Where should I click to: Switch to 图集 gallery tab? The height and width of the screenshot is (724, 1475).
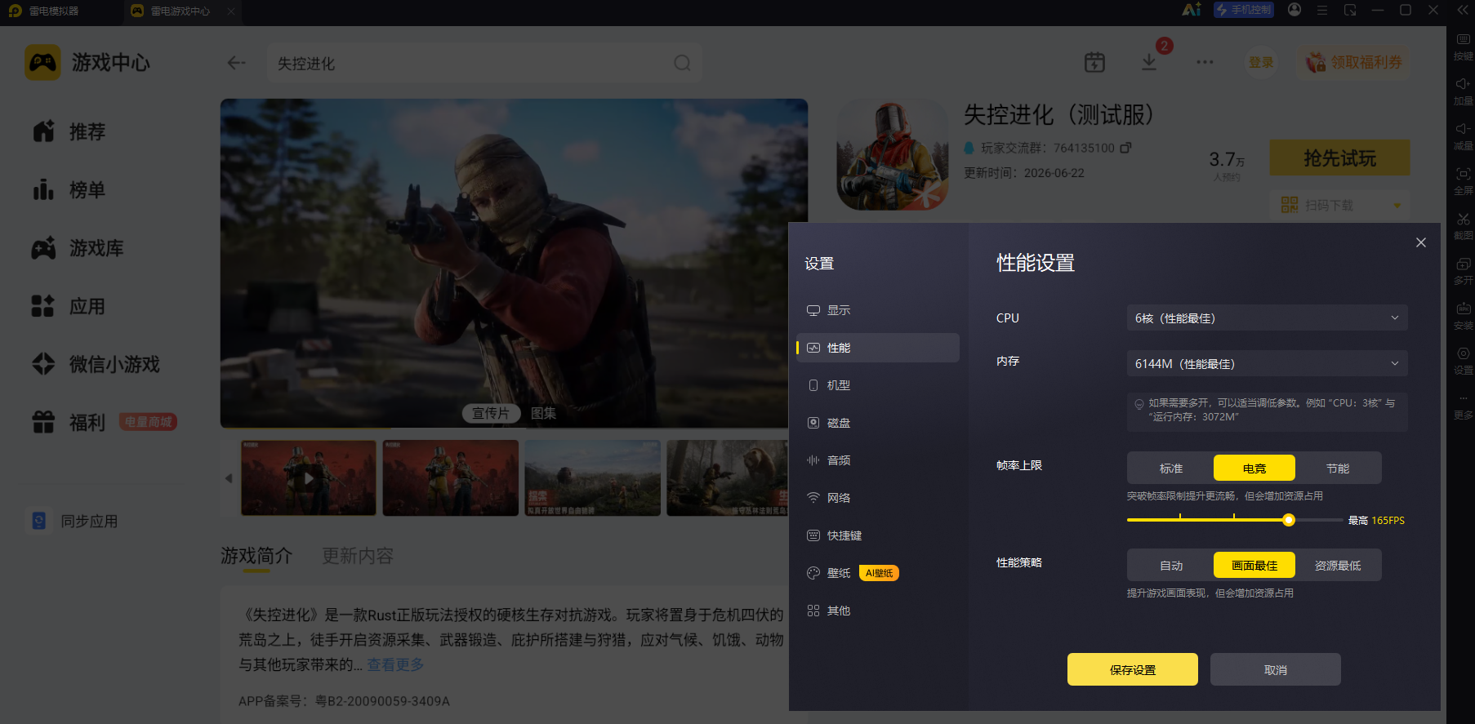tap(544, 413)
